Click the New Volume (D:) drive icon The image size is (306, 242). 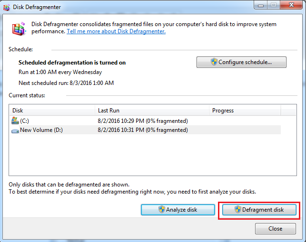[15, 130]
